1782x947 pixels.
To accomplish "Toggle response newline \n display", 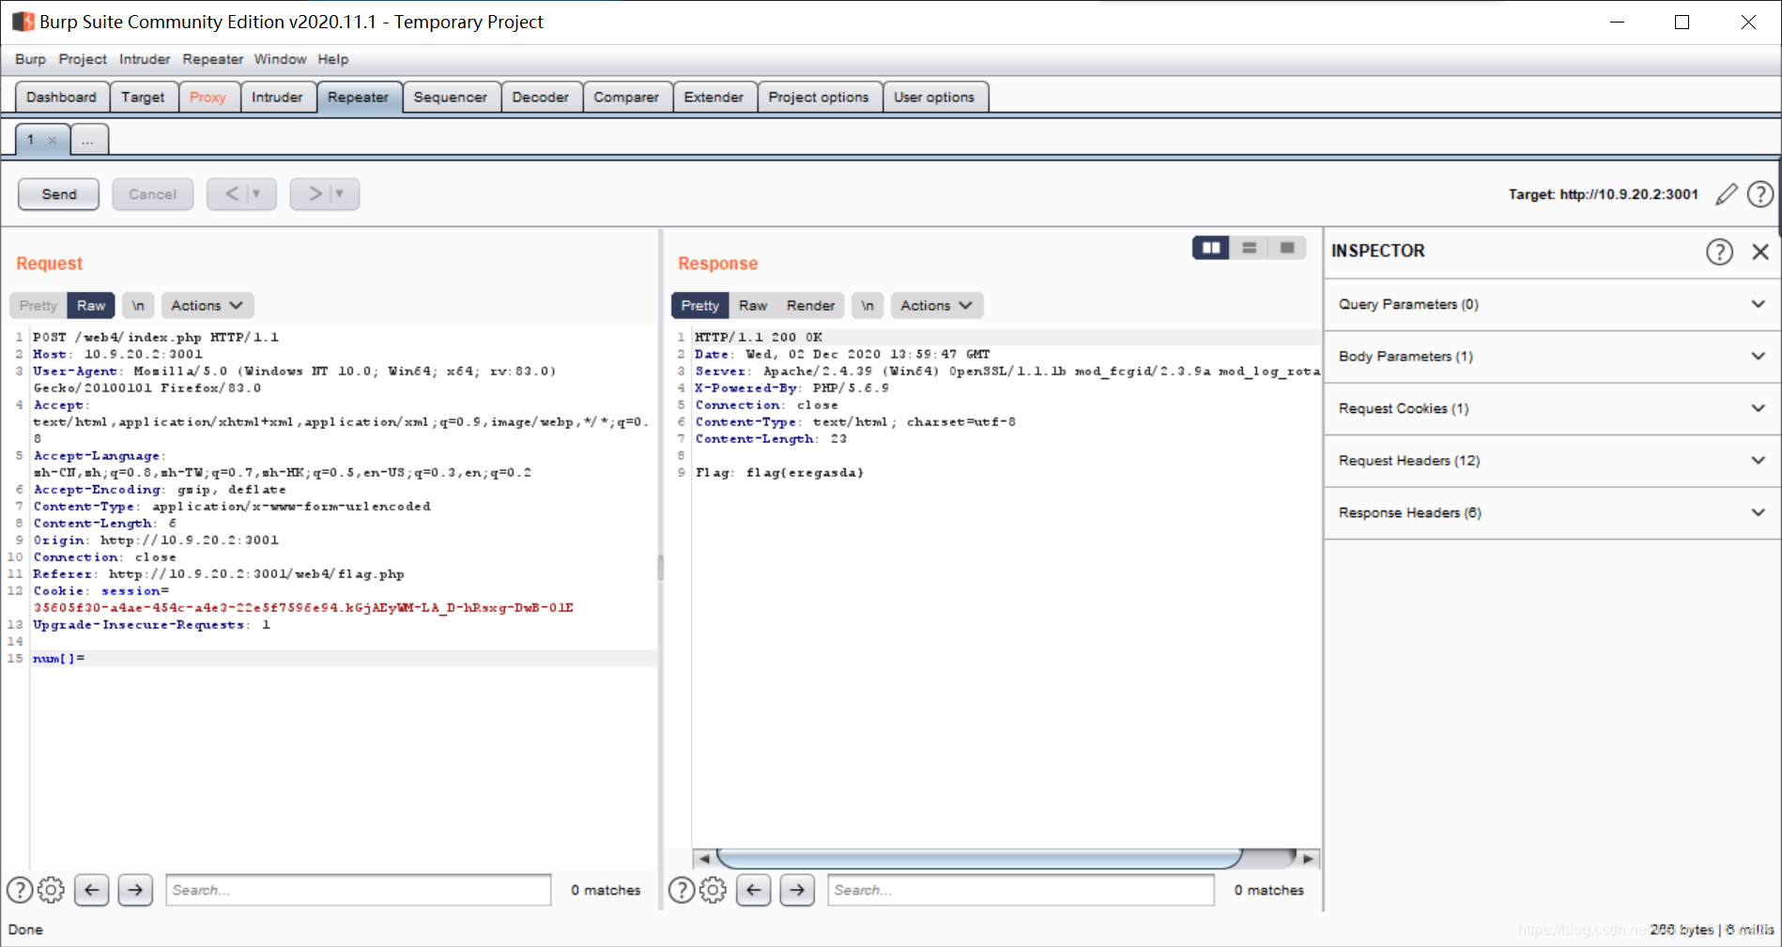I will (x=868, y=305).
